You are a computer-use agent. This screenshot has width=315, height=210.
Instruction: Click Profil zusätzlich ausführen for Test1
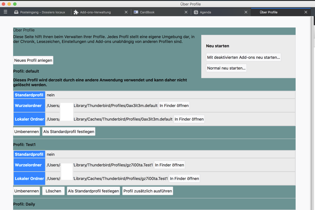[x=148, y=191]
